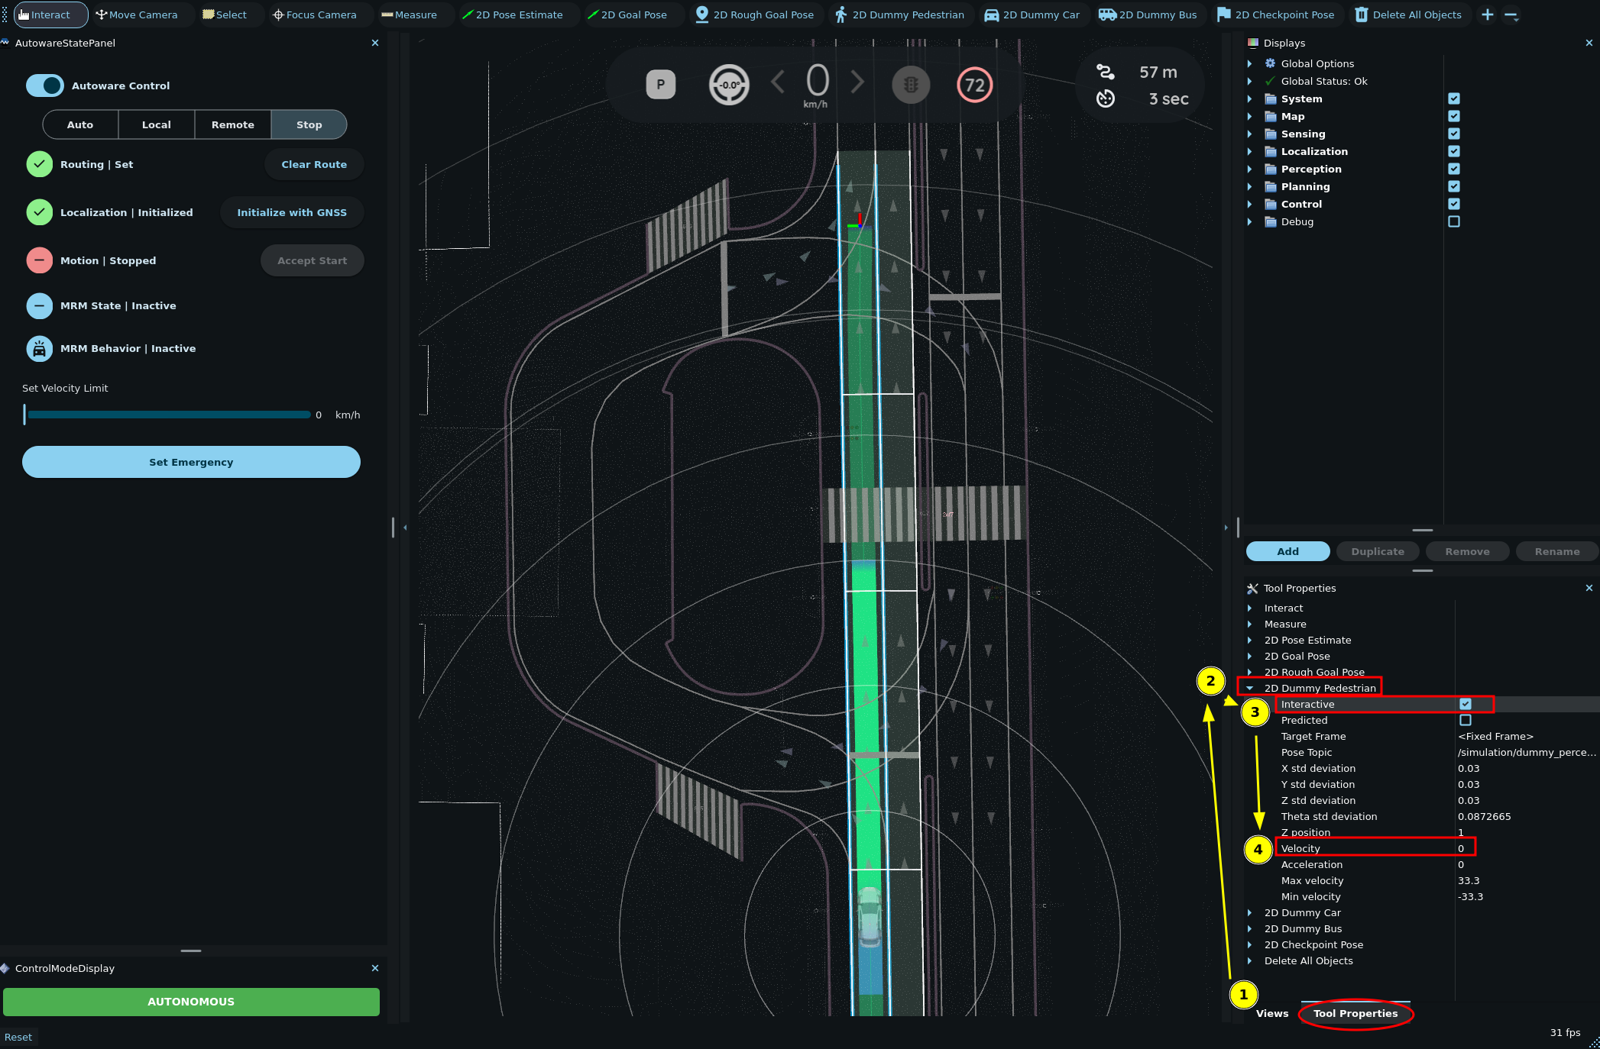The image size is (1600, 1049).
Task: Click the Velocity value field
Action: [x=1463, y=848]
